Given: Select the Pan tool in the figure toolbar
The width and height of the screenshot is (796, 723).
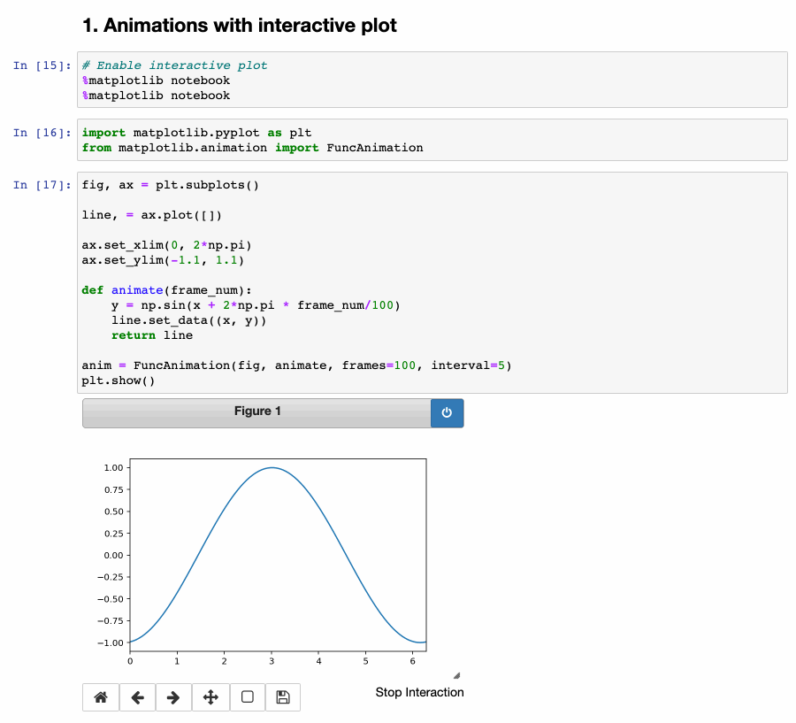Looking at the screenshot, I should 210,697.
